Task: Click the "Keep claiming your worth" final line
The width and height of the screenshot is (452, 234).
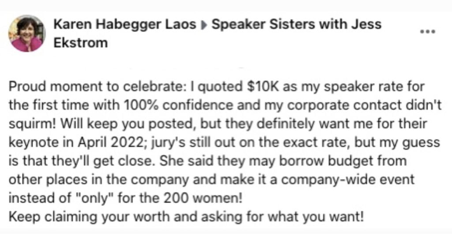Action: (x=186, y=217)
